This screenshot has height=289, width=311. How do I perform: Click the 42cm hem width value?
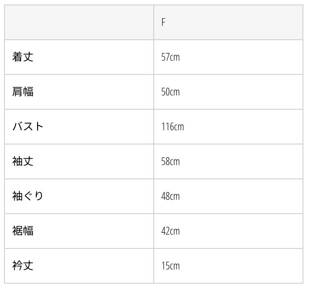pos(170,231)
